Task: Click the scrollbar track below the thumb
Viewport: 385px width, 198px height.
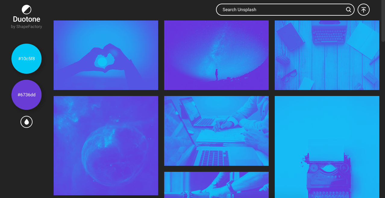Action: (383, 120)
